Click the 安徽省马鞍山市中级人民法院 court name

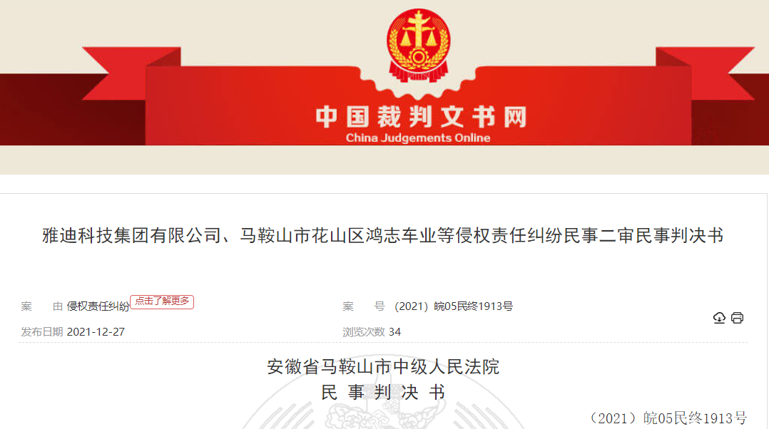point(383,367)
